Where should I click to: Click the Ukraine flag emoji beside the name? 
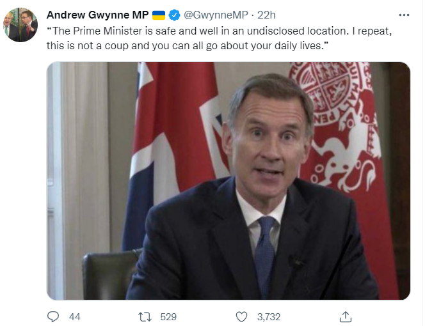pyautogui.click(x=159, y=15)
